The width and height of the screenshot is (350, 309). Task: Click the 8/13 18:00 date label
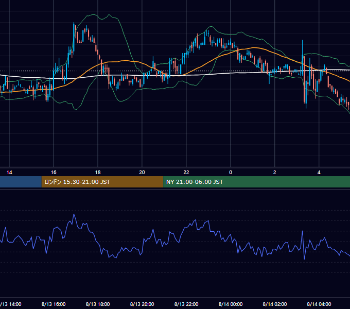tap(98, 304)
